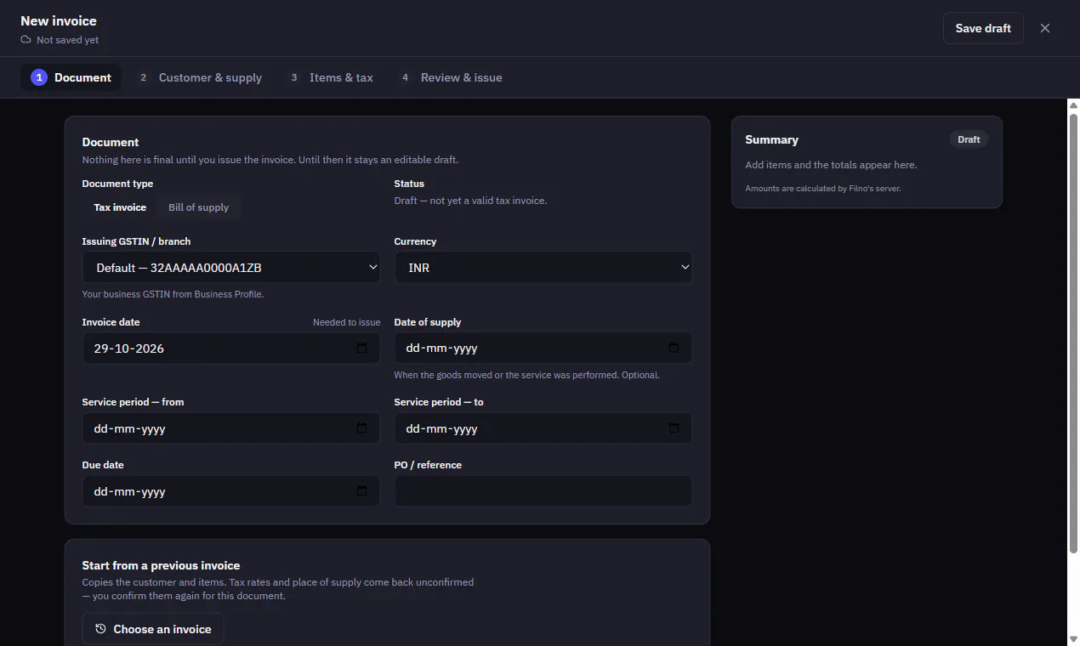Jump to Review & issue step
Image resolution: width=1080 pixels, height=646 pixels.
tap(451, 77)
